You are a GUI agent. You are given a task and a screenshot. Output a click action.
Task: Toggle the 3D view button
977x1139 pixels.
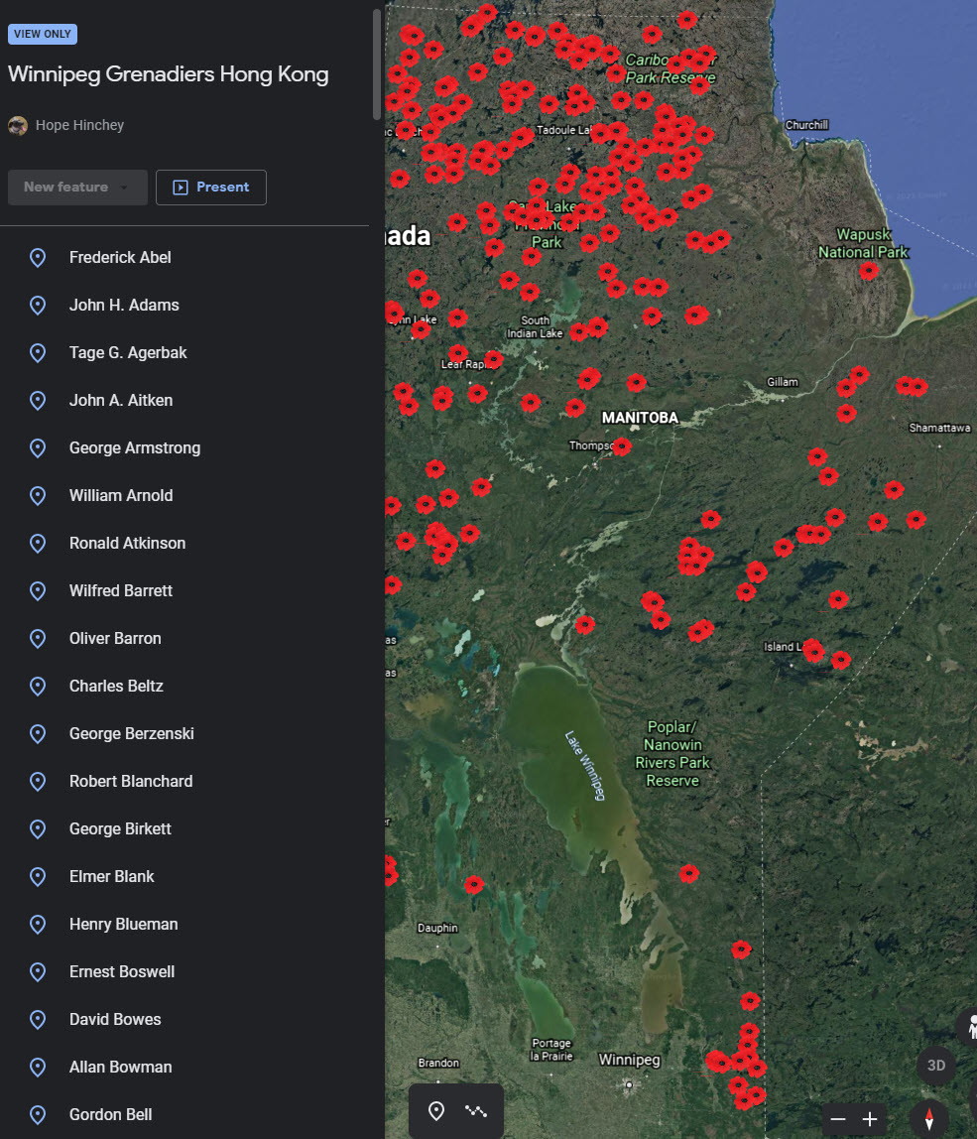[x=935, y=1066]
